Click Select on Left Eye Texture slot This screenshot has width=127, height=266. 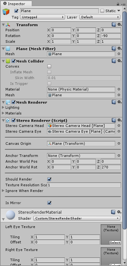click(x=115, y=243)
